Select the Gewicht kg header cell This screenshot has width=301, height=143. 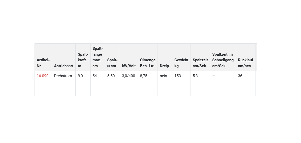[x=181, y=63]
